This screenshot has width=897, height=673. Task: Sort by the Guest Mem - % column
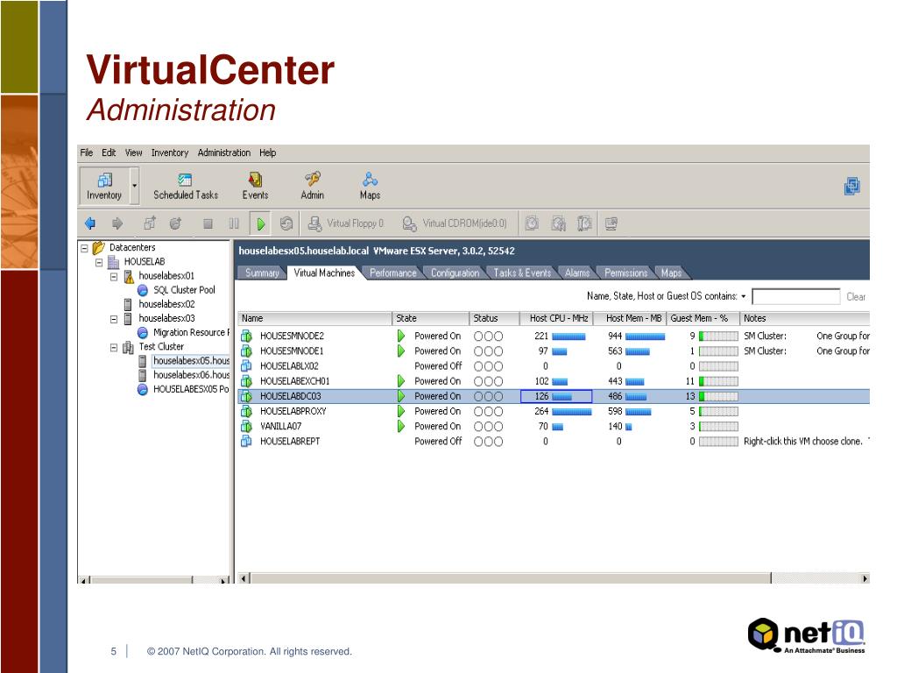tap(703, 318)
